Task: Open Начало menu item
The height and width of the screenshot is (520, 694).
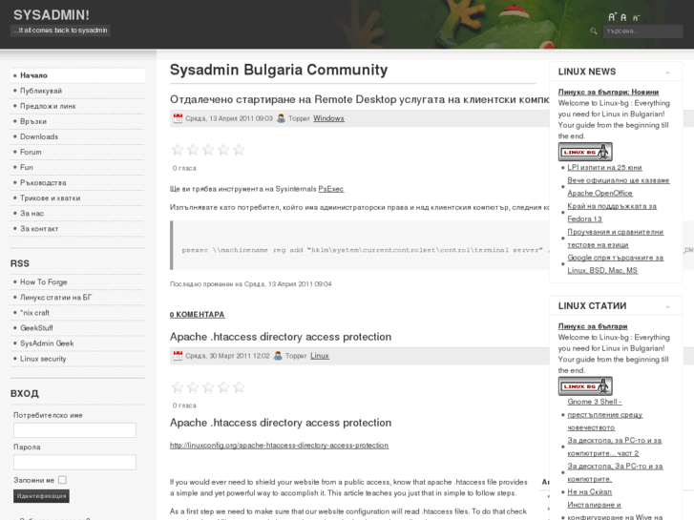Action: 77,75
